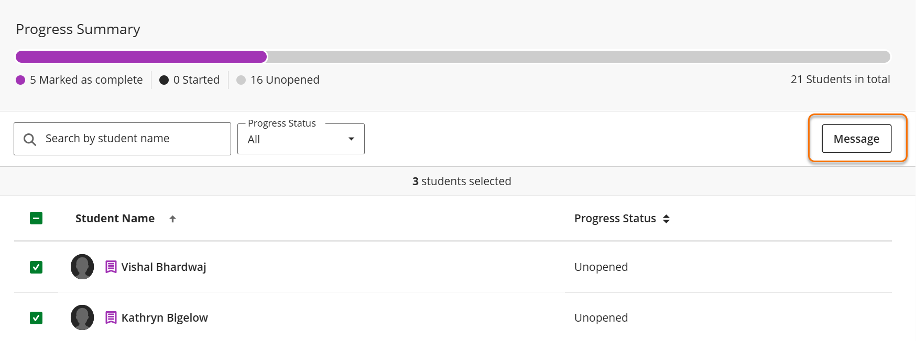Viewport: 916px width, 341px height.
Task: Click the Message button
Action: click(x=856, y=139)
